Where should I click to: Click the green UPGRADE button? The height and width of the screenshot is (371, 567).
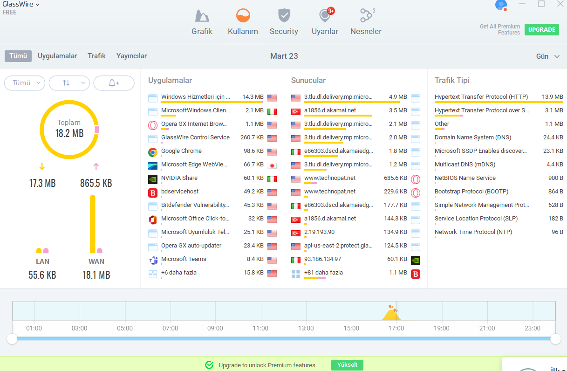pos(542,29)
